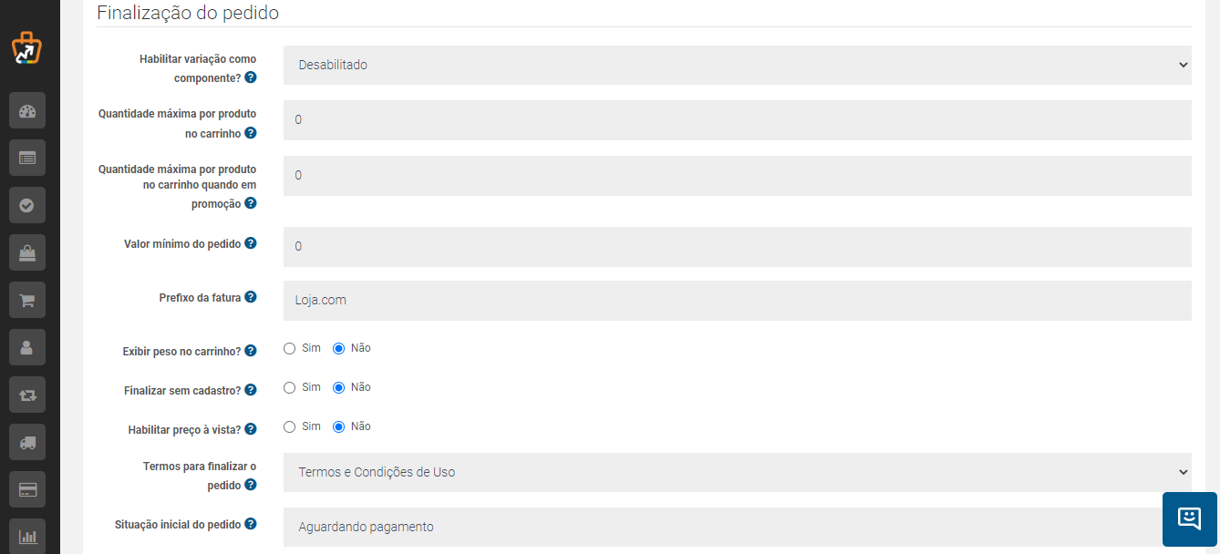
Task: Open the dashboard gauge icon in sidebar
Action: click(27, 110)
